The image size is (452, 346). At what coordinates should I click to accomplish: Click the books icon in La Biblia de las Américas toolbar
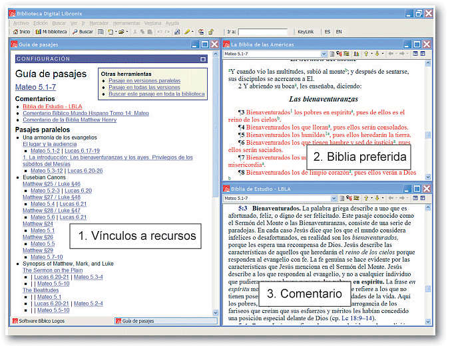(357, 54)
